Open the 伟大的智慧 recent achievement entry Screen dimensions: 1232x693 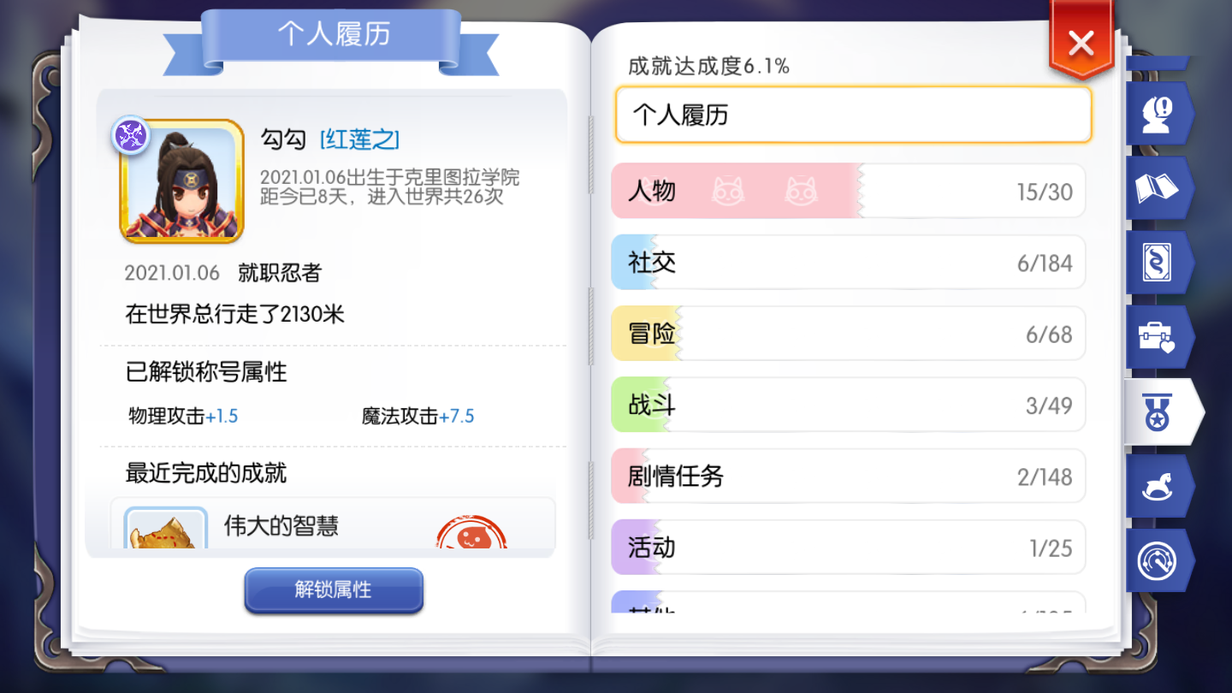click(x=333, y=524)
